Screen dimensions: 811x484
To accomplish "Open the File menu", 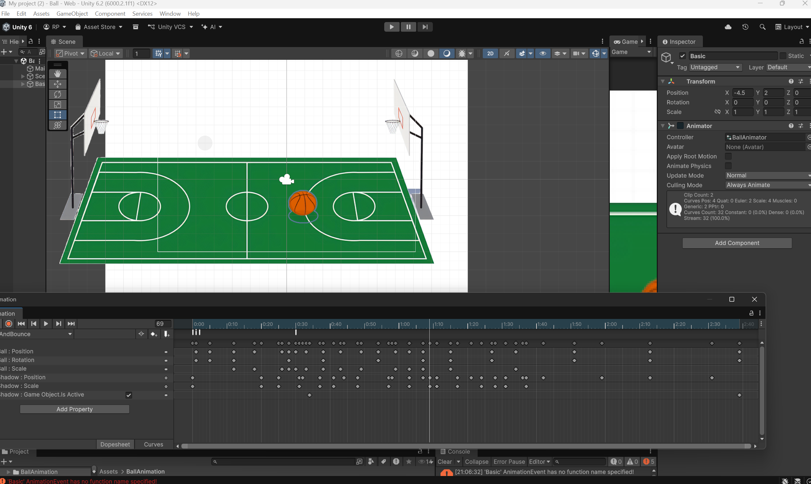I will pos(5,13).
